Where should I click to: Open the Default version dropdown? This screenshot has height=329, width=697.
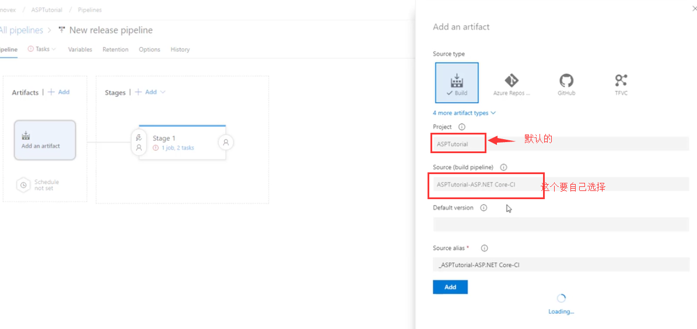click(561, 224)
